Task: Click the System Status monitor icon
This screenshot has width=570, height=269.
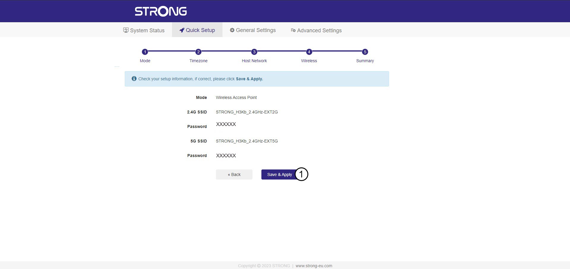Action: tap(126, 30)
